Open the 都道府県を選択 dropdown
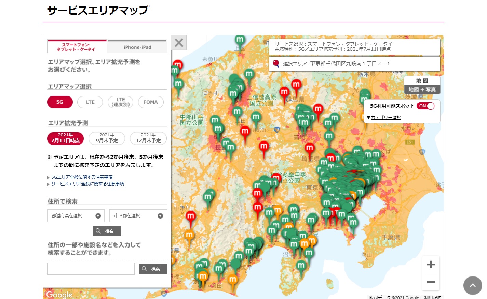The image size is (487, 299). click(76, 216)
